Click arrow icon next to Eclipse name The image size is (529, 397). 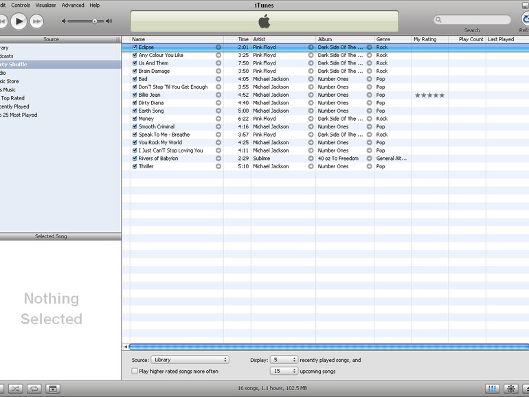(x=218, y=47)
